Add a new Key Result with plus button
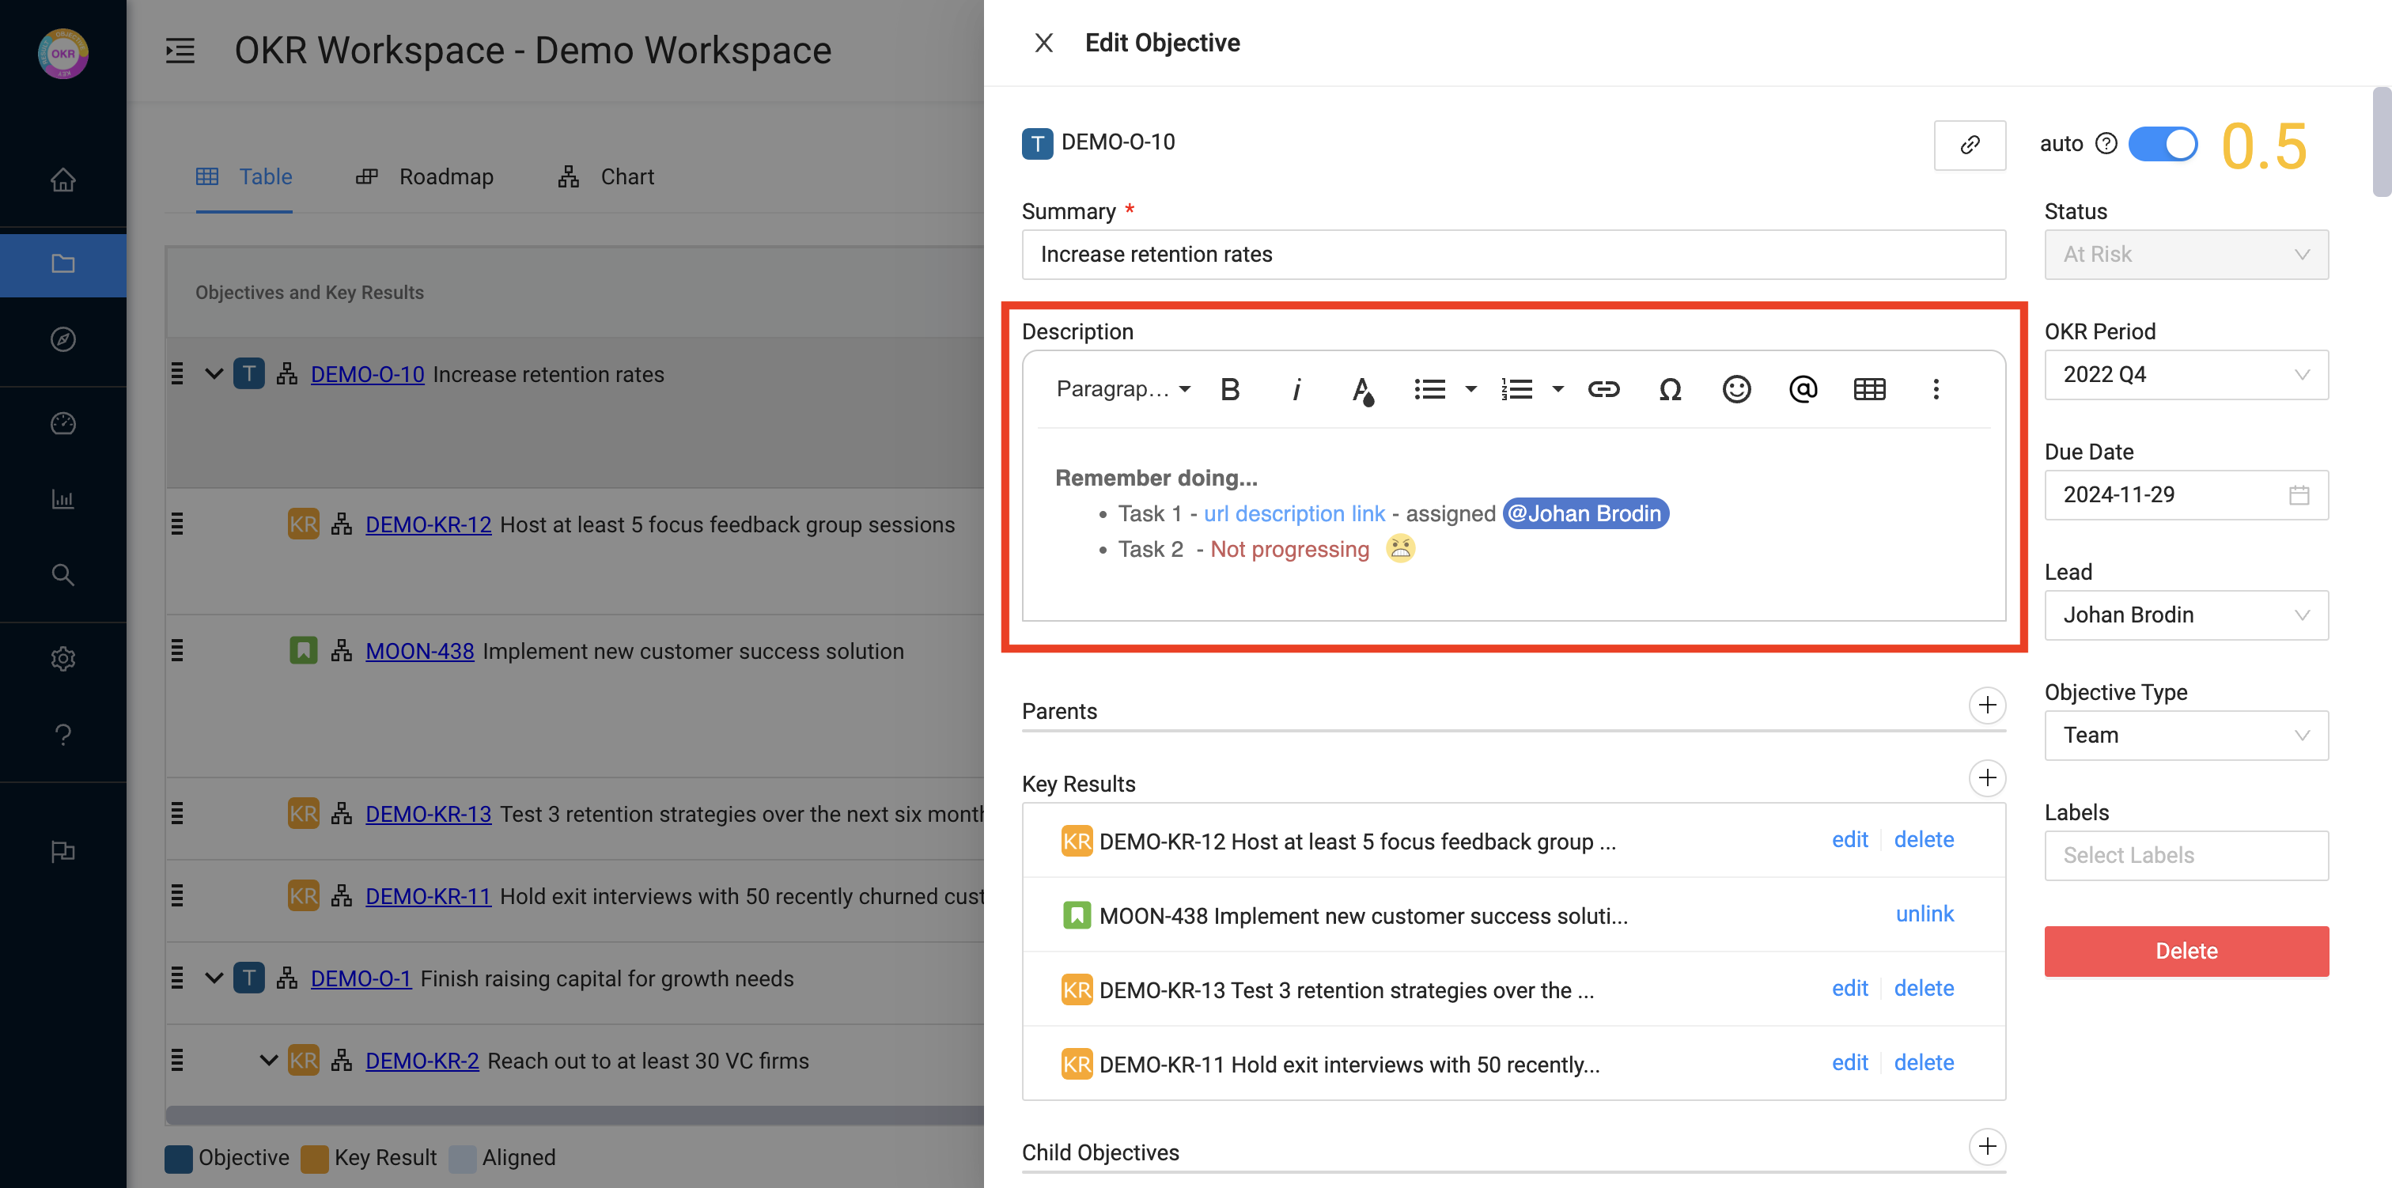The height and width of the screenshot is (1188, 2392). point(1986,777)
